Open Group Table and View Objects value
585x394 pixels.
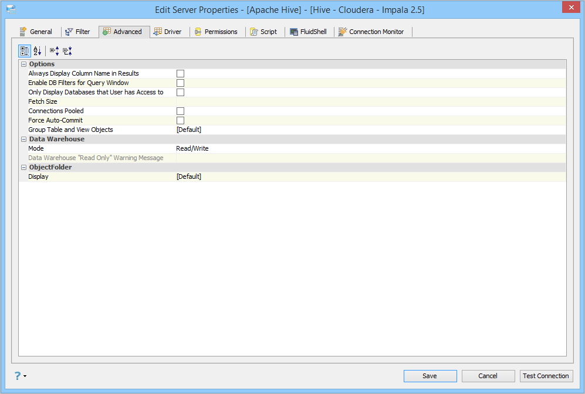[371, 130]
